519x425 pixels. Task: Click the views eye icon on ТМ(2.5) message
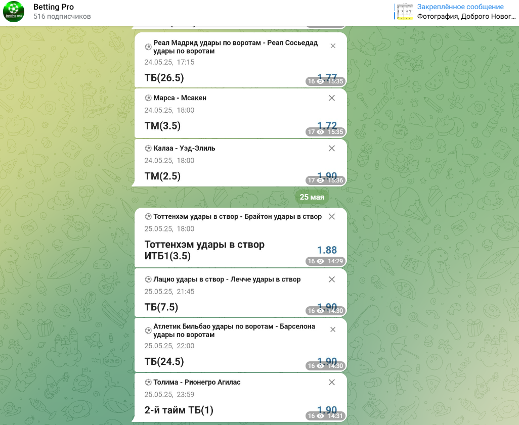click(x=320, y=180)
